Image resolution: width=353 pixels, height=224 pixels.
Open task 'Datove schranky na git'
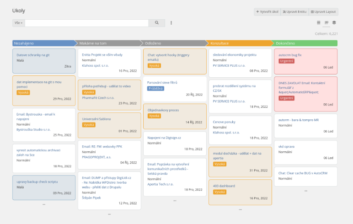(33, 54)
